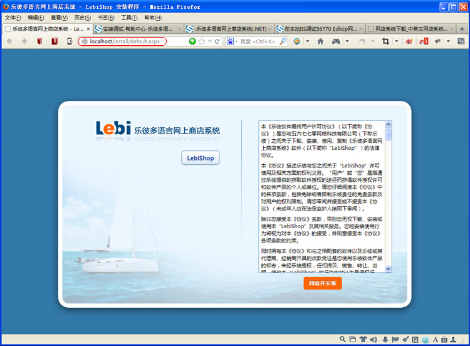Image resolution: width=470 pixels, height=346 pixels.
Task: Click the Lebi logo on the install panel
Action: click(113, 128)
